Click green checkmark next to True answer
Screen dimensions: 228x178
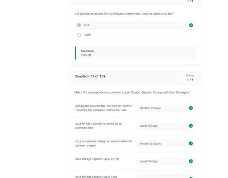pos(191,25)
